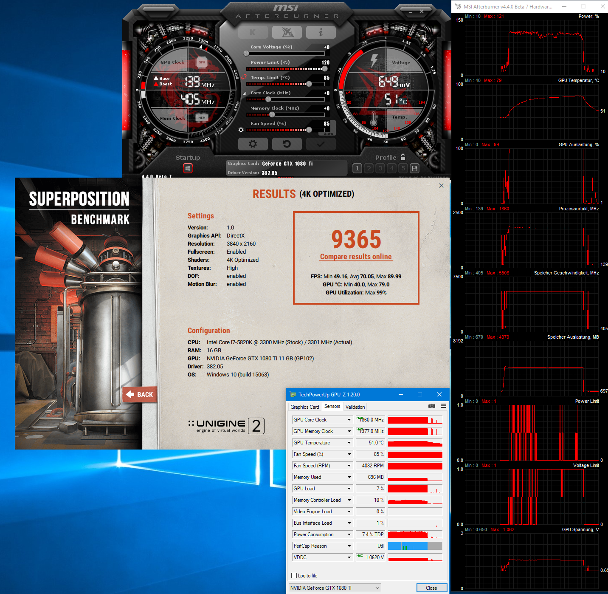Viewport: 608px width, 594px height.
Task: Open fan speed settings gear icon
Action: [x=241, y=130]
